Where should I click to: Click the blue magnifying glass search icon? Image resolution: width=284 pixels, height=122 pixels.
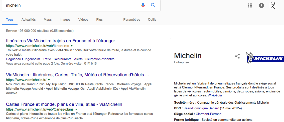(x=153, y=5)
